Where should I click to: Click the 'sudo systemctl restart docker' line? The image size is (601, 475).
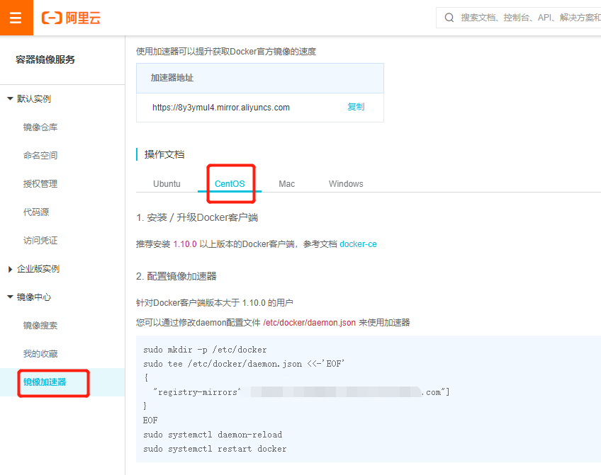(x=215, y=449)
